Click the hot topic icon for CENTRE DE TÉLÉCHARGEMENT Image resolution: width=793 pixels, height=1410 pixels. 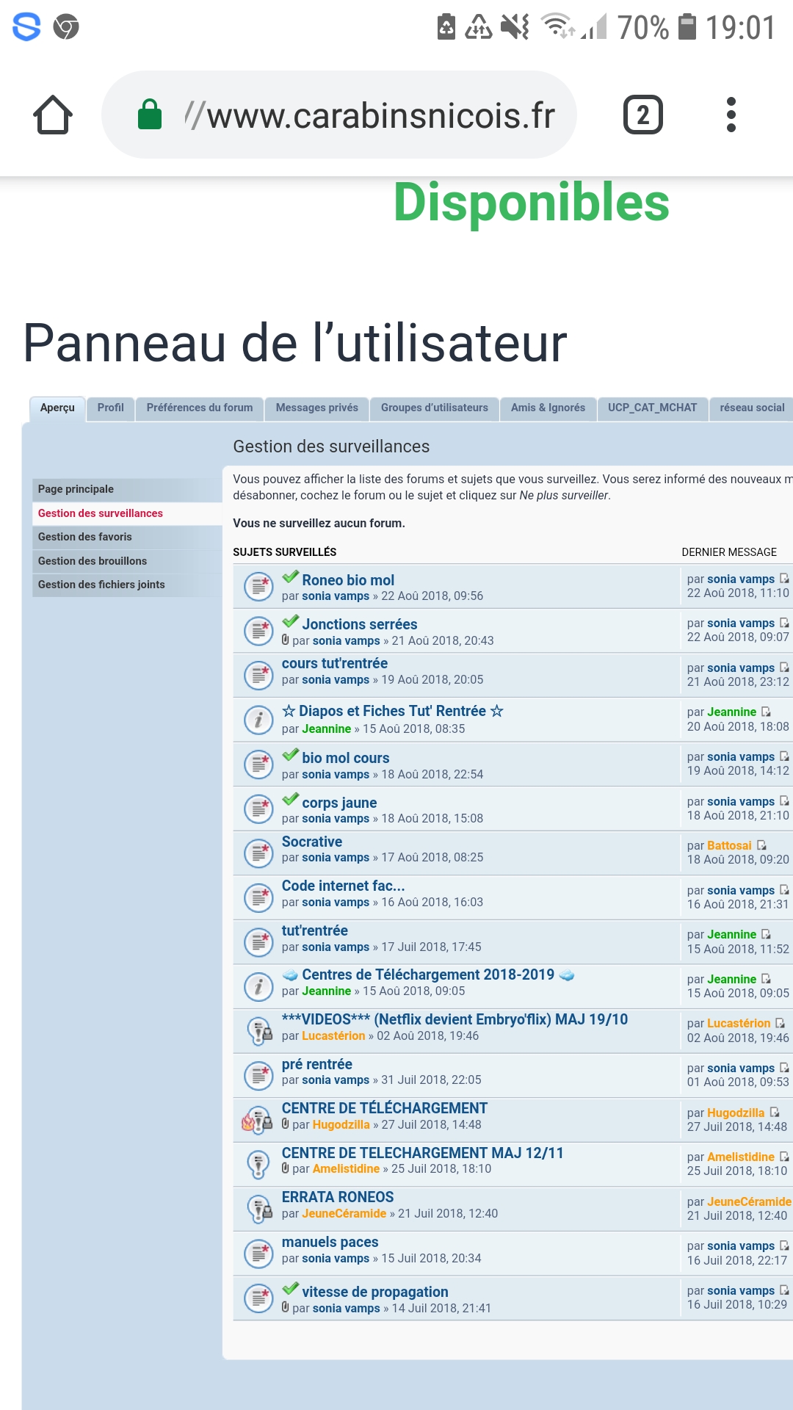[x=257, y=1120]
